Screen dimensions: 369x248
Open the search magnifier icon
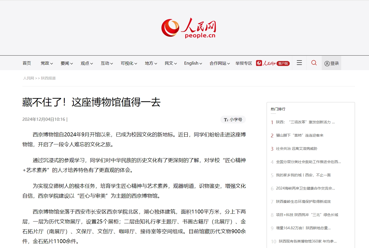(314, 63)
